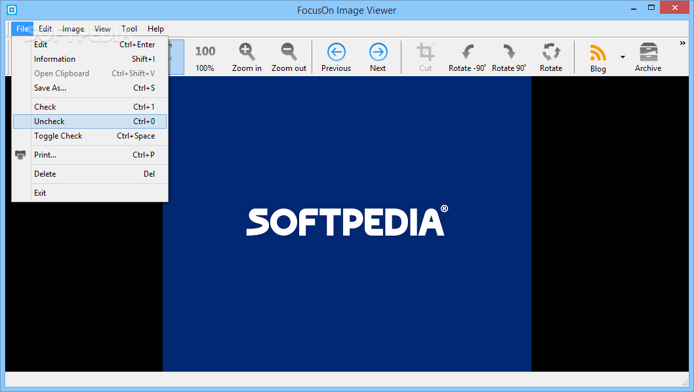Select Save As... menu entry
Screen dimensions: 694x392
[90, 88]
